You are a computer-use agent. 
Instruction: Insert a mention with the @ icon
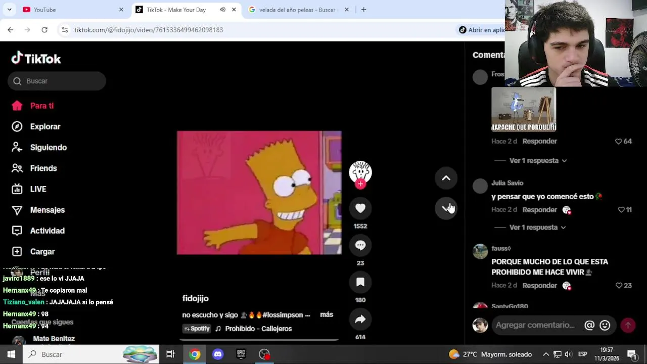point(589,326)
